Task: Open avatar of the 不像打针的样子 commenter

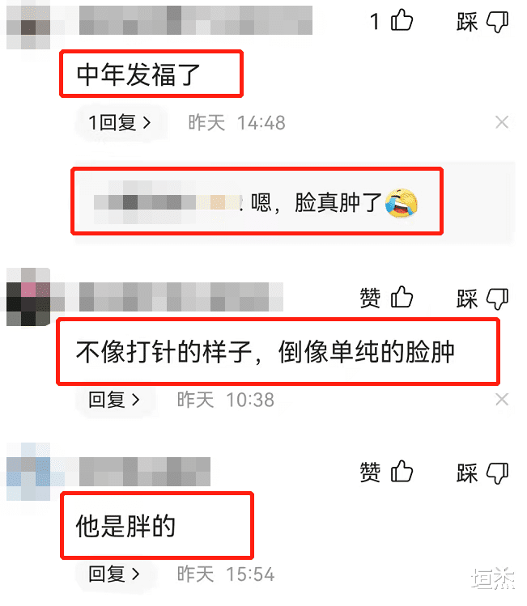Action: pos(28,297)
